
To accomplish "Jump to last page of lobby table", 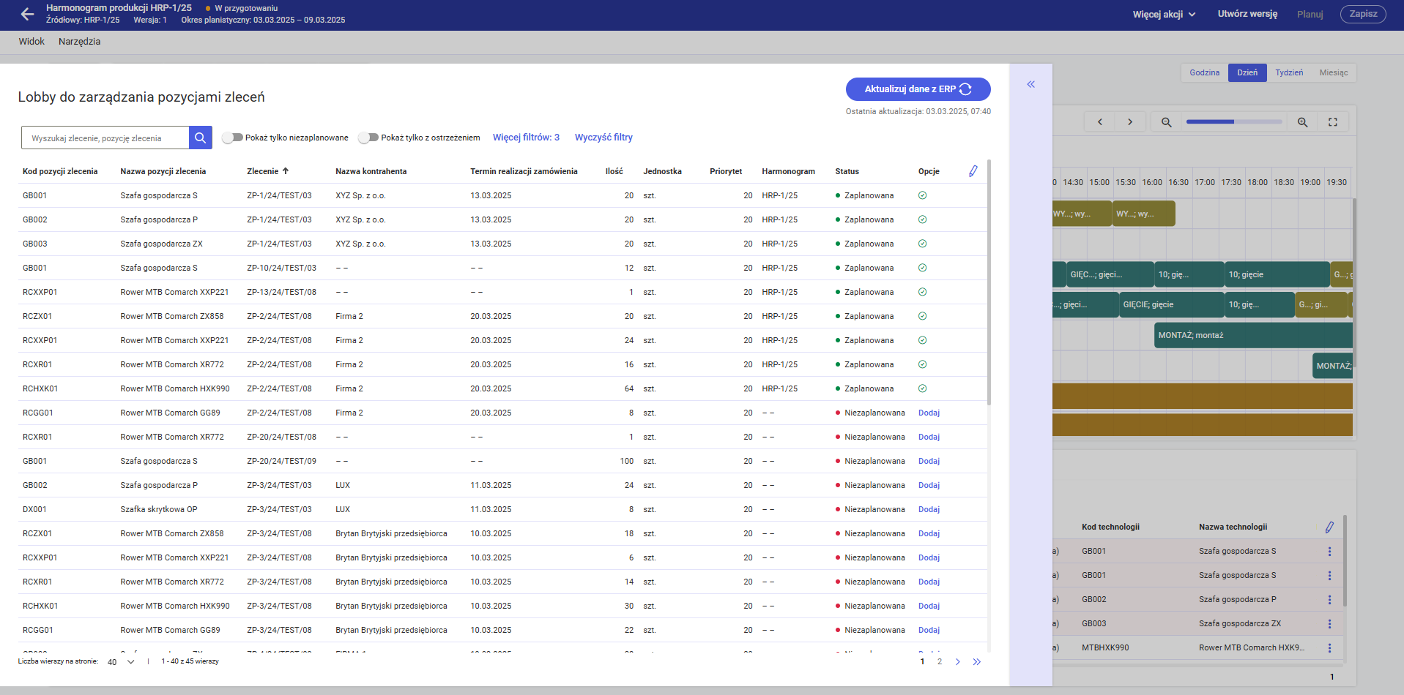I will pyautogui.click(x=976, y=661).
